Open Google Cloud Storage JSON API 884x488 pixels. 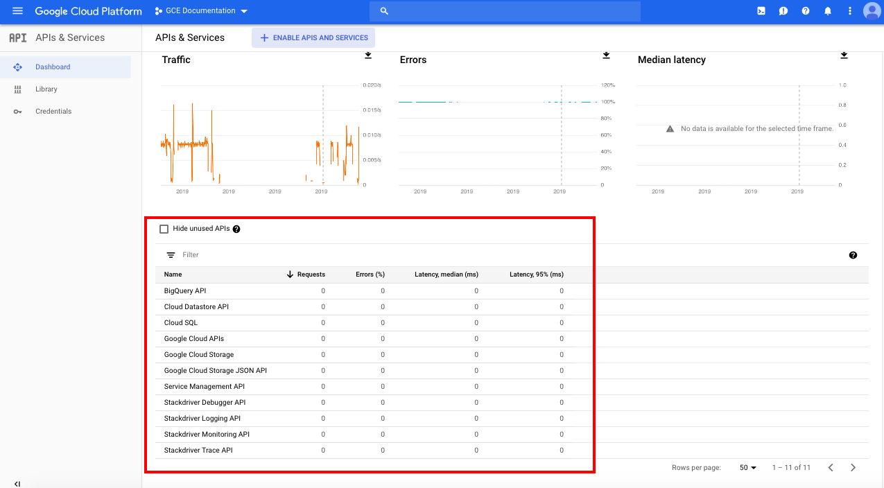click(216, 371)
